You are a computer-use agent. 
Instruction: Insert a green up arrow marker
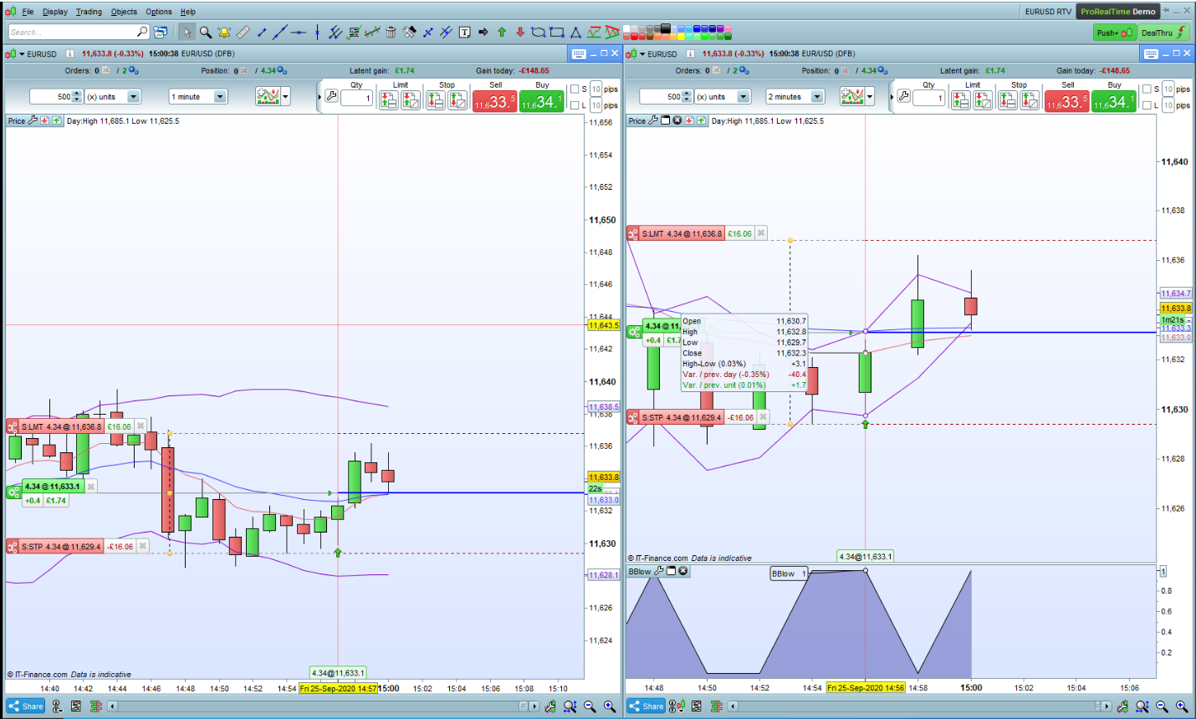tap(502, 33)
